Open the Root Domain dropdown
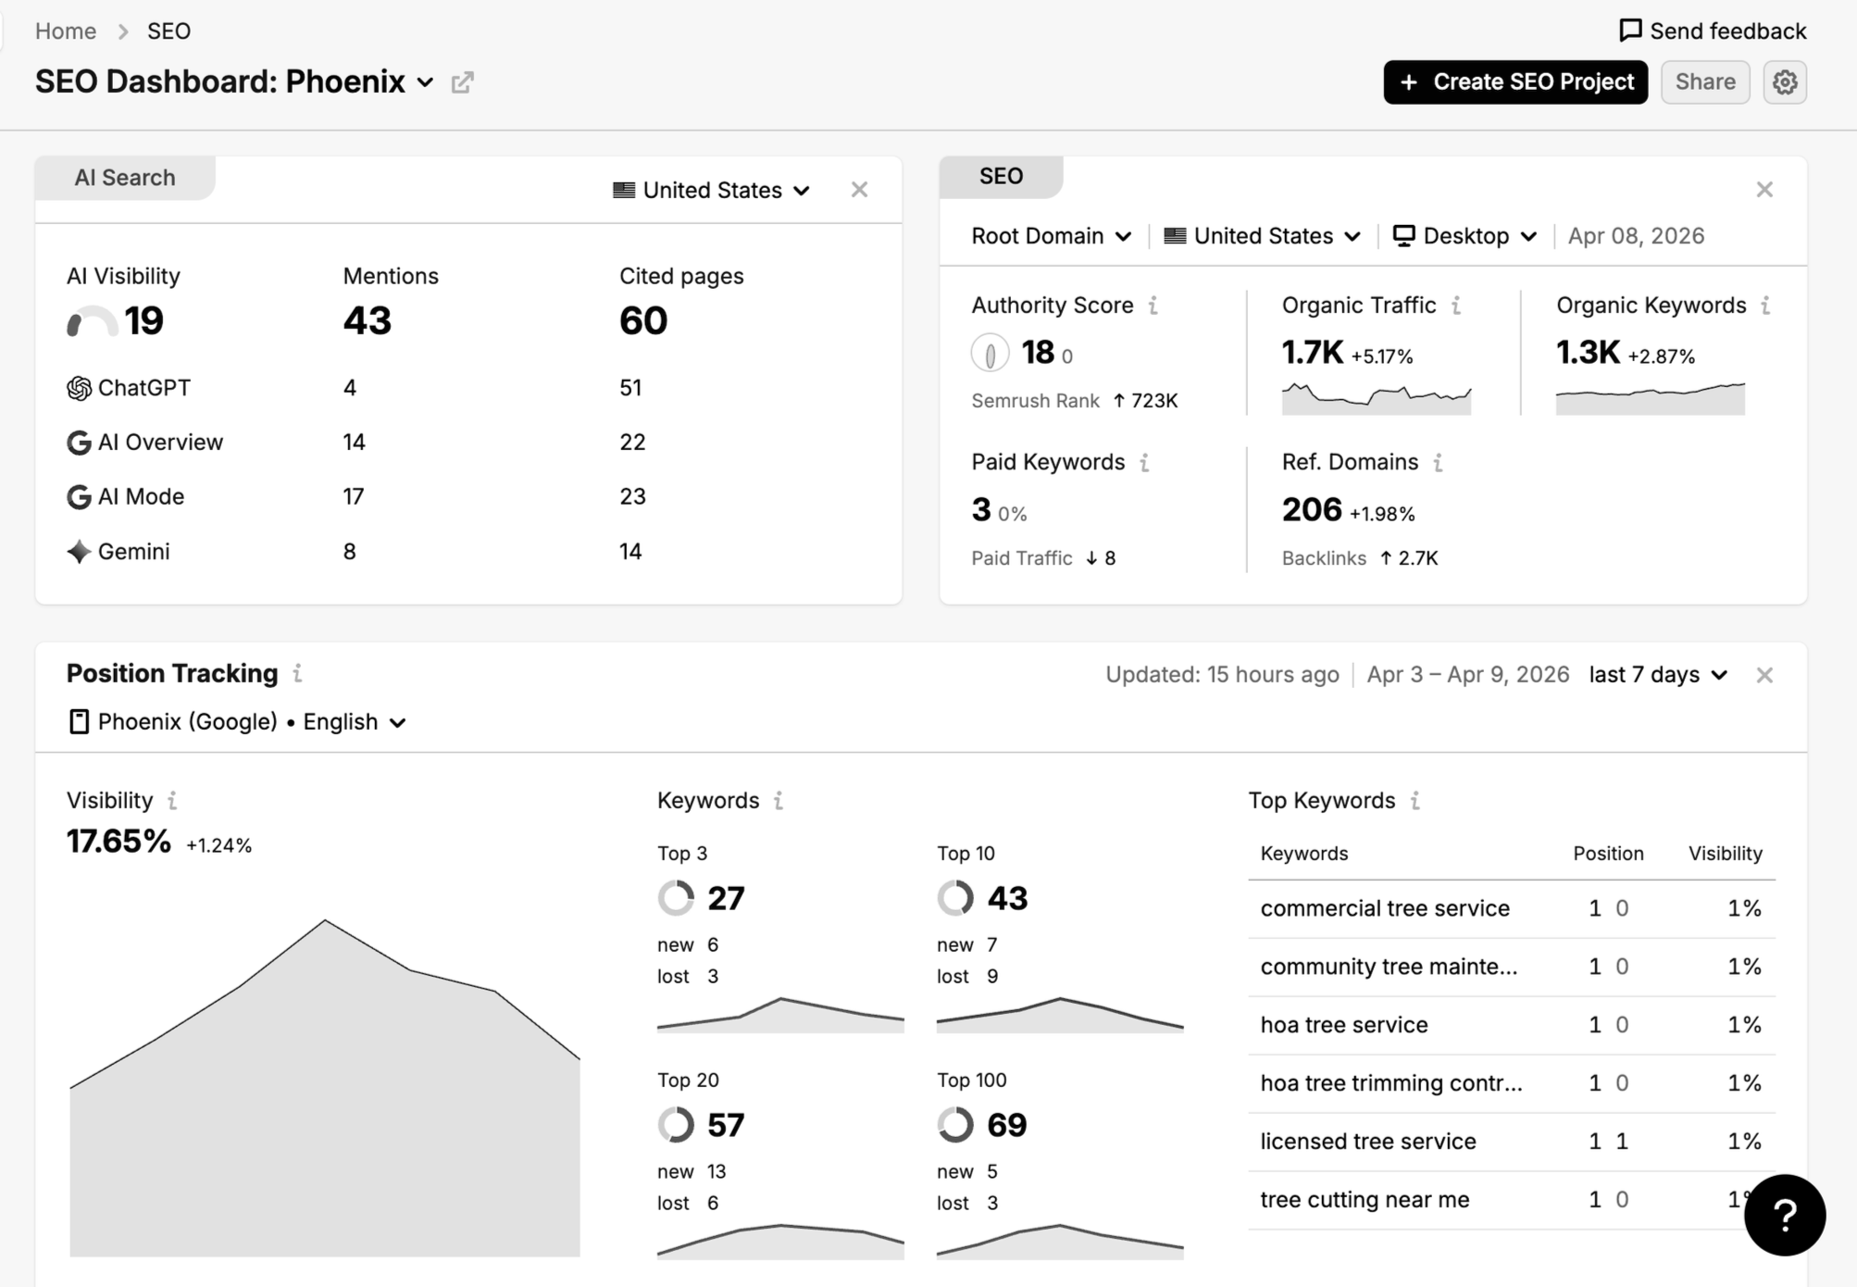 tap(1051, 235)
